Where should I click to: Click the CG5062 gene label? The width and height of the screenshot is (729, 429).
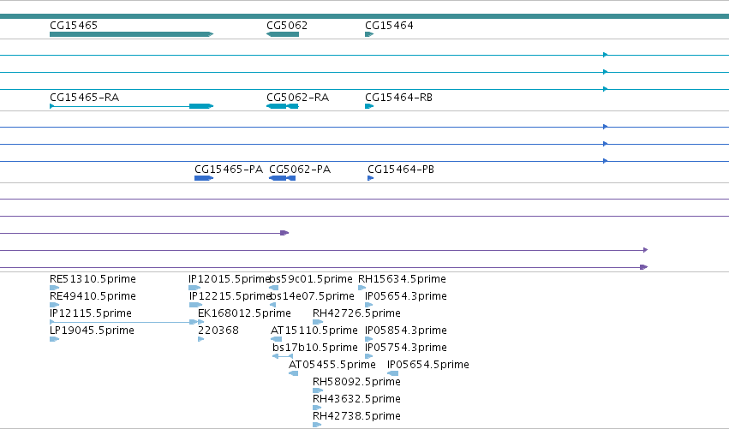tap(287, 25)
